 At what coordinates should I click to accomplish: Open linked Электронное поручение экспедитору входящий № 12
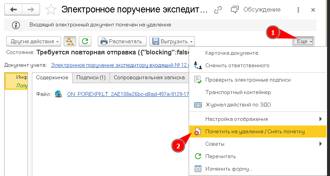coord(119,65)
